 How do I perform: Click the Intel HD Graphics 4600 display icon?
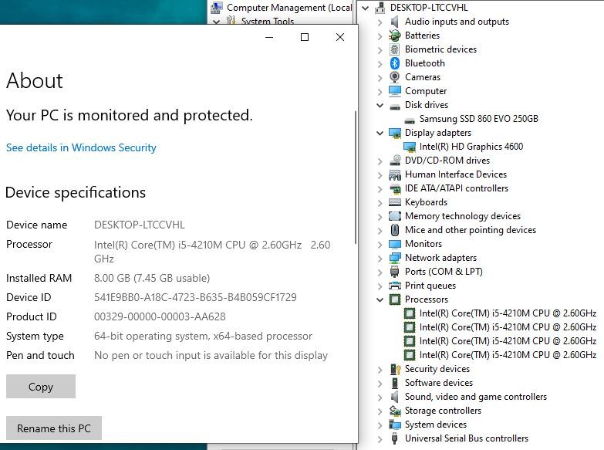click(x=410, y=147)
